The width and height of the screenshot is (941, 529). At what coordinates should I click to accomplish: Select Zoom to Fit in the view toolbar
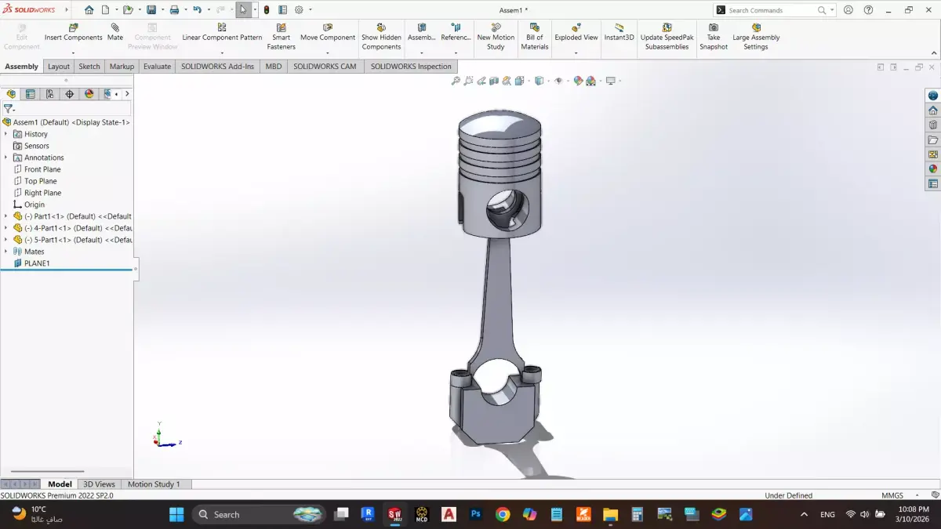tap(456, 81)
